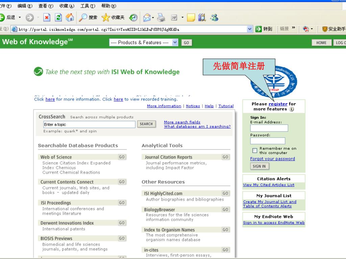Open the 查看(V) menu
Image resolution: width=346 pixels, height=259 pixels.
(46, 6)
